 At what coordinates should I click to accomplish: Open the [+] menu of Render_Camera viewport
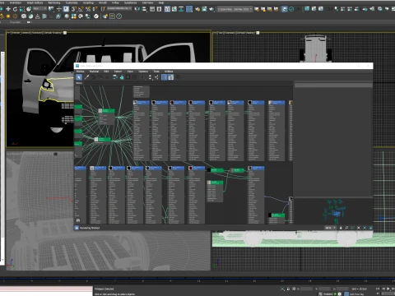click(9, 33)
